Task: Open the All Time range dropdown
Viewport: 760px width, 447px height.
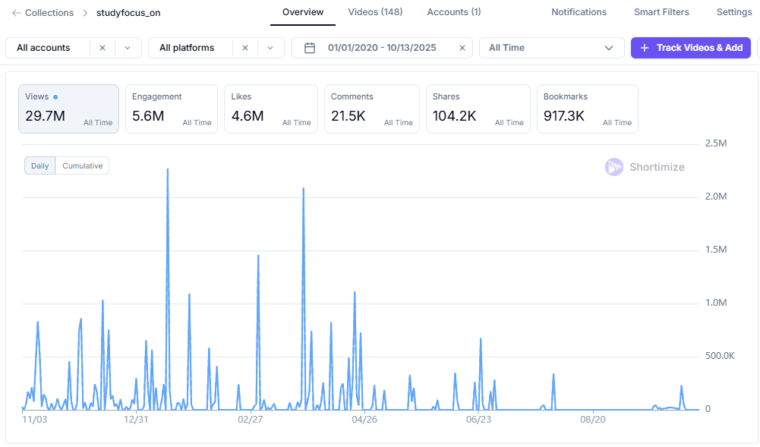Action: point(551,48)
